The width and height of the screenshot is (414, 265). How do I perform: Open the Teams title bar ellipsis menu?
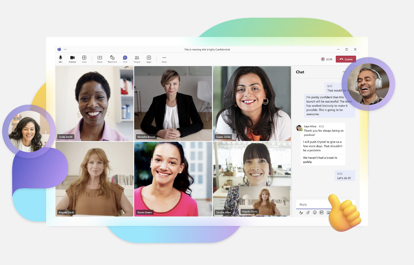tap(65, 50)
